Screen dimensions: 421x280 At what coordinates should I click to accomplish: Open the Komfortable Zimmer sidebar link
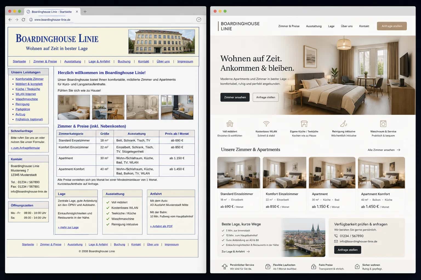pos(30,79)
